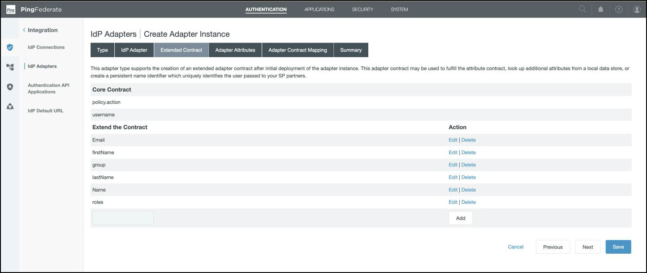Click the Ping logo icon
The height and width of the screenshot is (273, 647).
tap(11, 9)
